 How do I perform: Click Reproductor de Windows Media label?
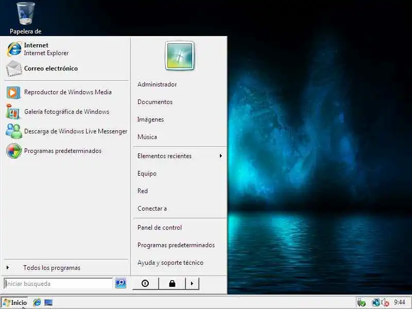tap(68, 92)
